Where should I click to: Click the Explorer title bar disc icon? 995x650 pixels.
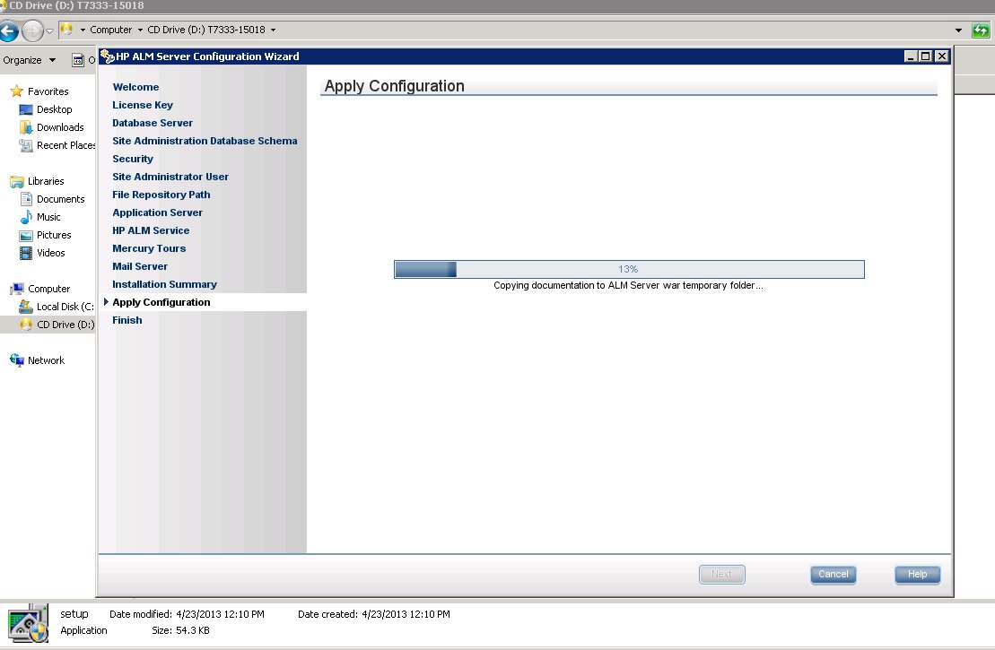(x=4, y=5)
